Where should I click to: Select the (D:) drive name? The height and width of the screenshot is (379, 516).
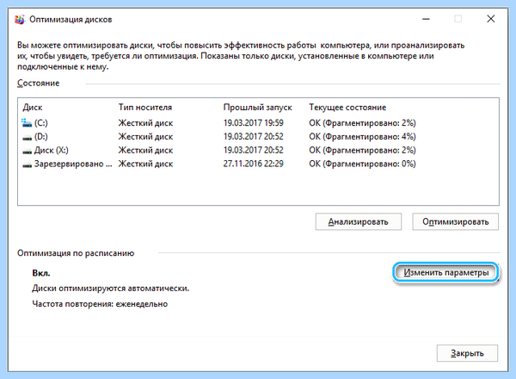click(41, 136)
